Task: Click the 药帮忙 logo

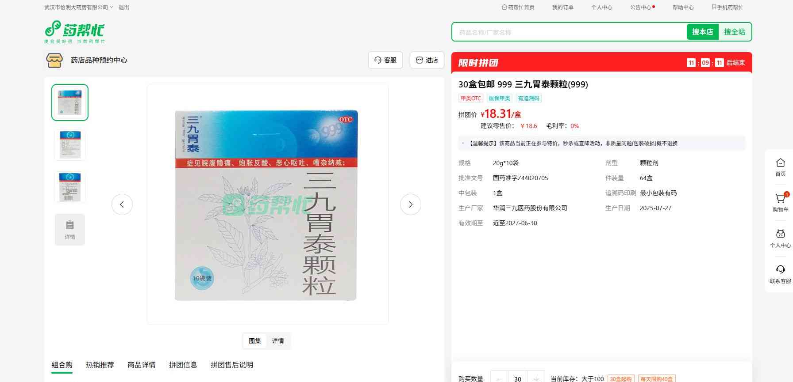Action: click(74, 31)
